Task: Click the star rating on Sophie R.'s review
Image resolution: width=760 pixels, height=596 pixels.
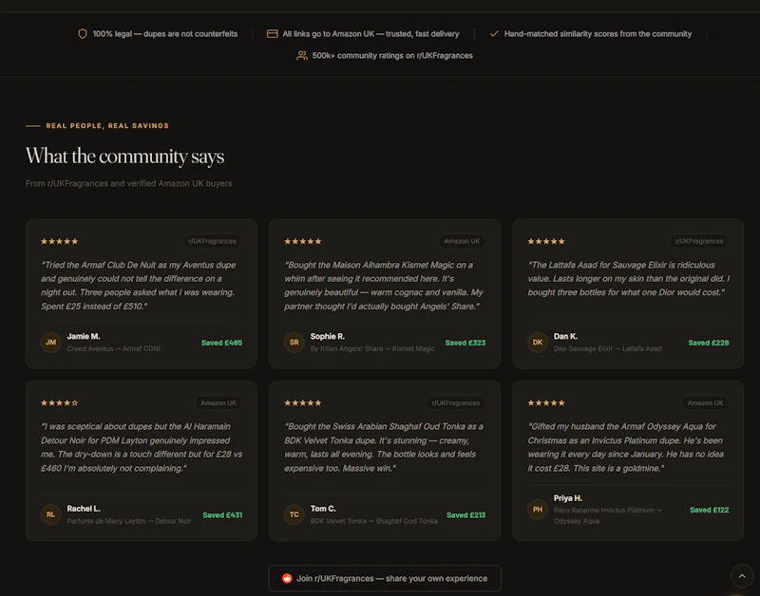Action: tap(303, 241)
